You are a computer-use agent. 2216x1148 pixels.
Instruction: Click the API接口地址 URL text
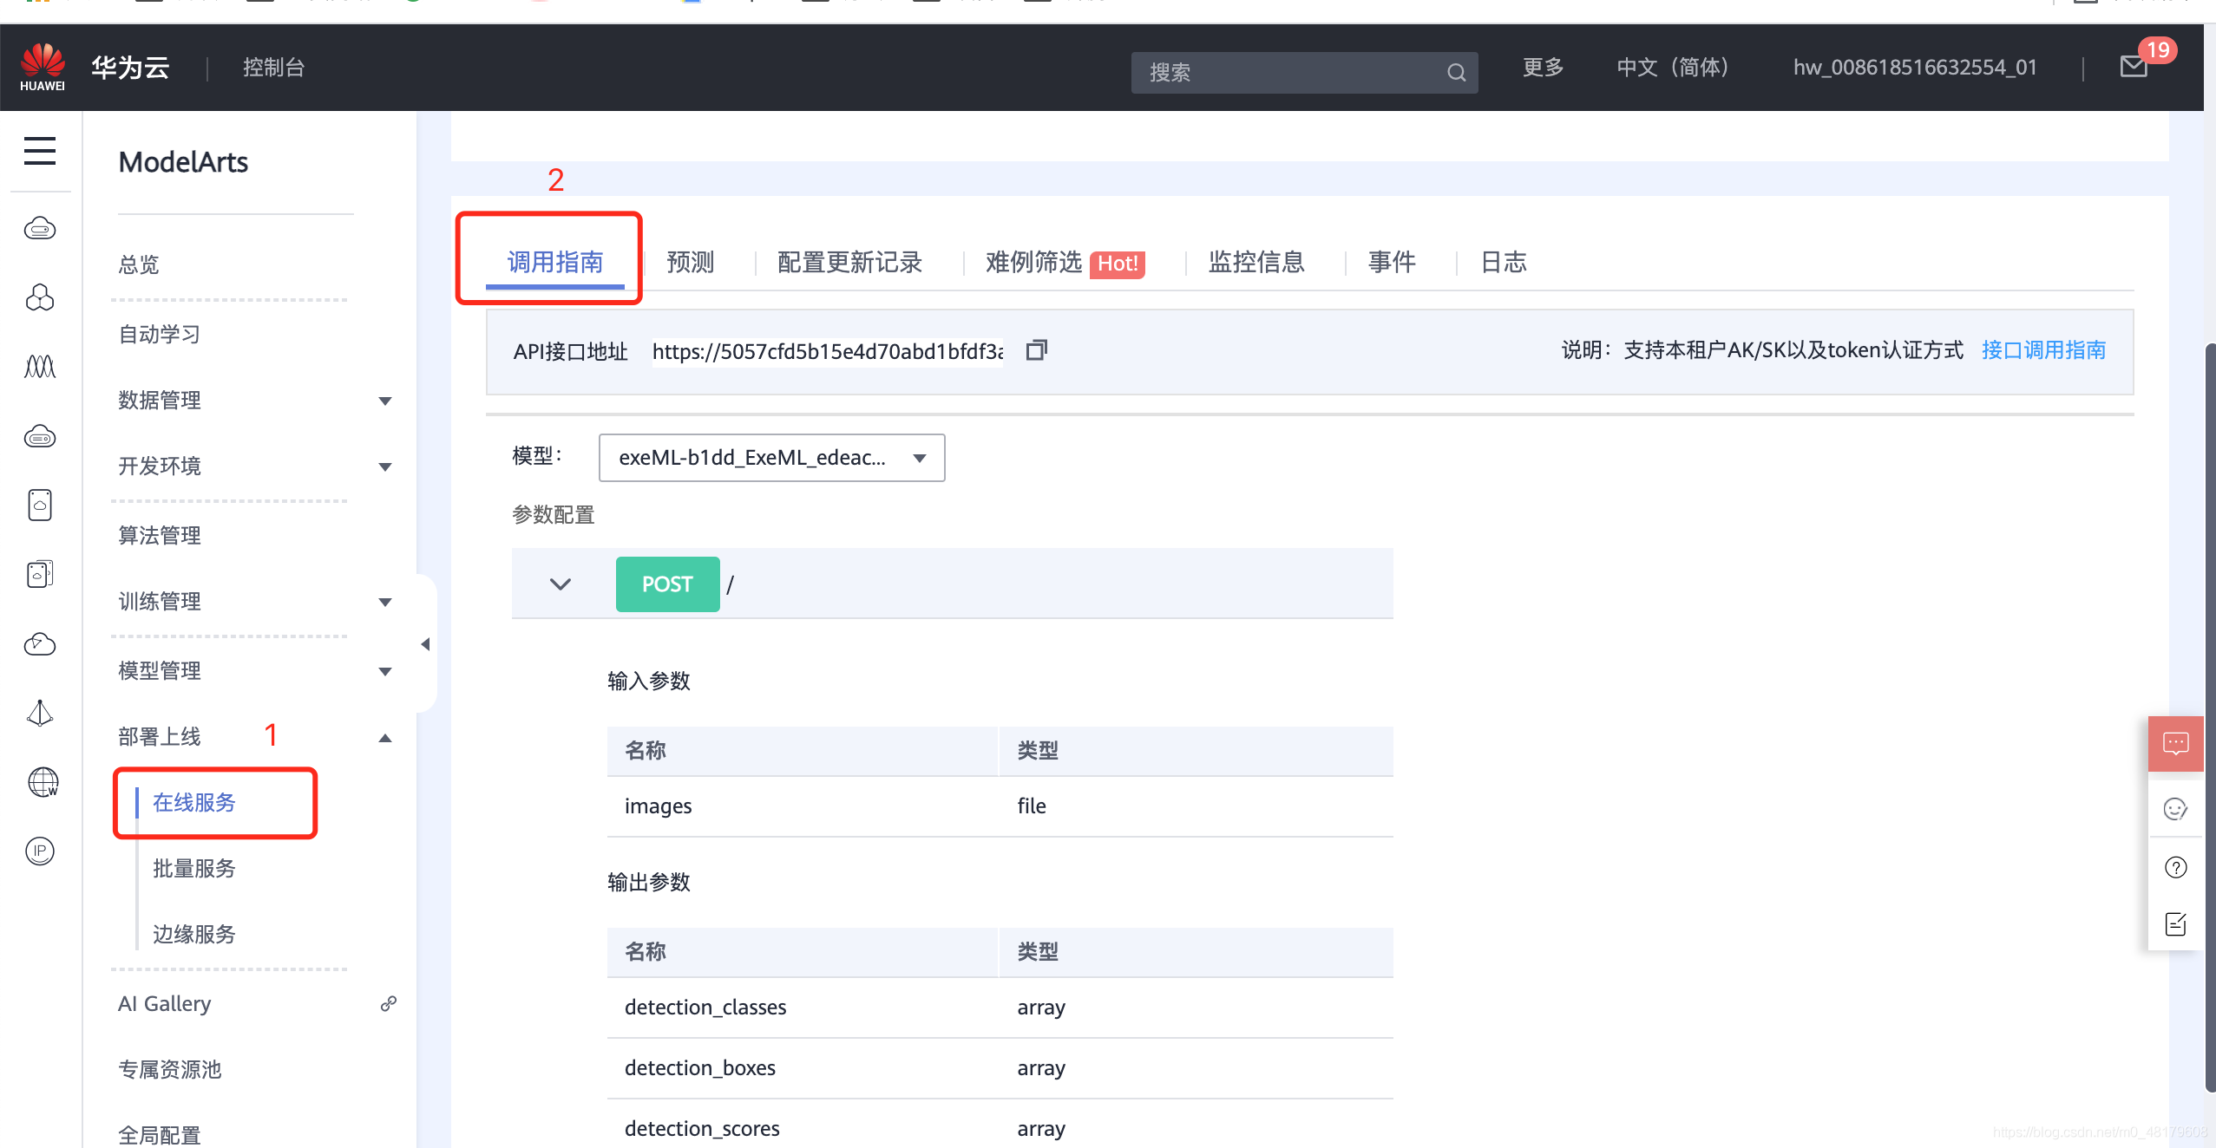[828, 351]
